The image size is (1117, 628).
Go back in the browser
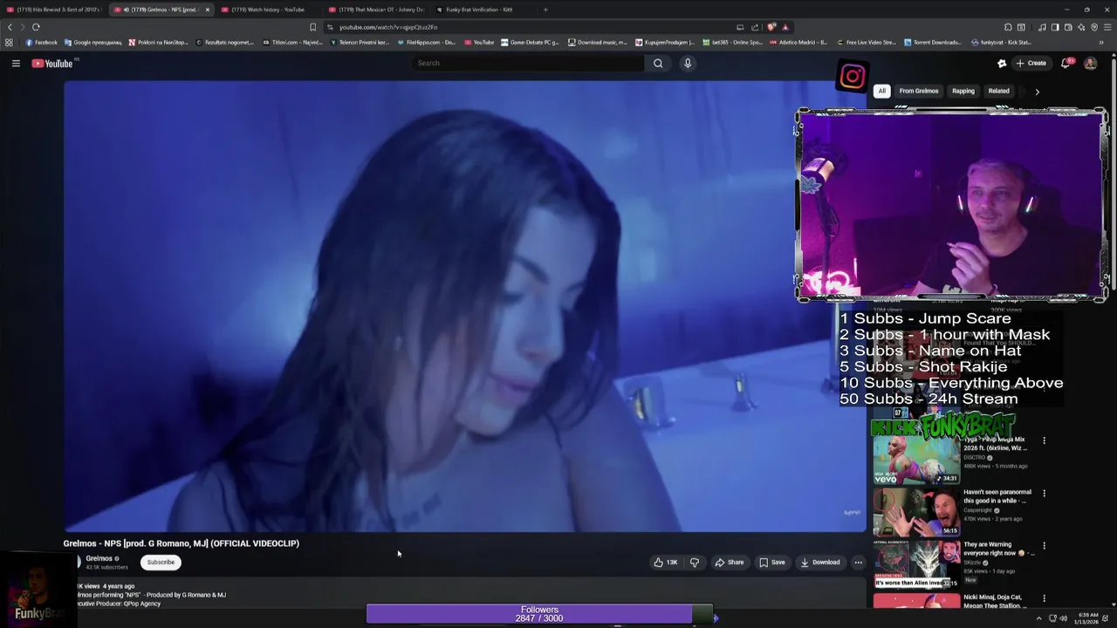point(10,27)
